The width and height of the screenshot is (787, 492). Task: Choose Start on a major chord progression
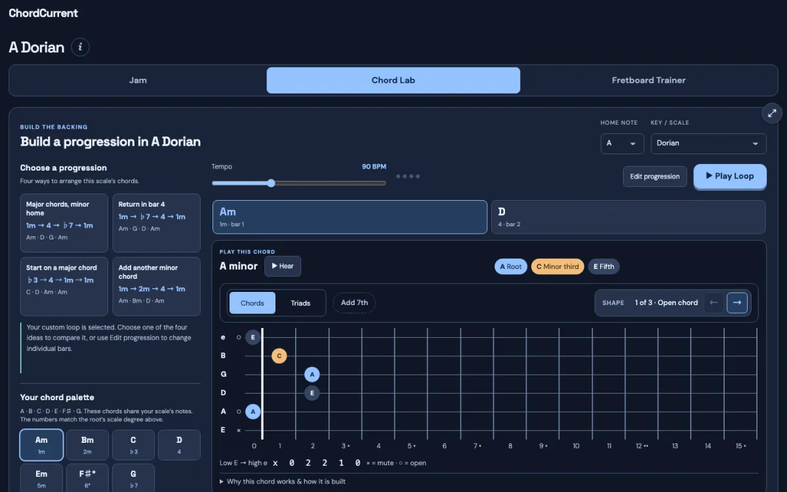click(x=64, y=286)
